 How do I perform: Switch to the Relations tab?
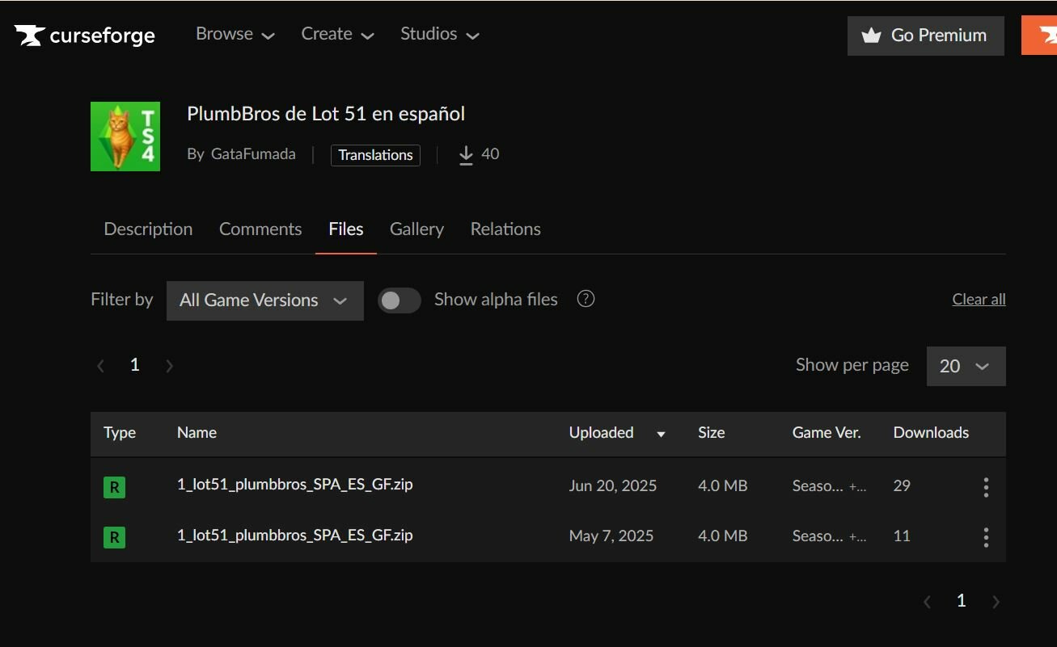tap(505, 229)
